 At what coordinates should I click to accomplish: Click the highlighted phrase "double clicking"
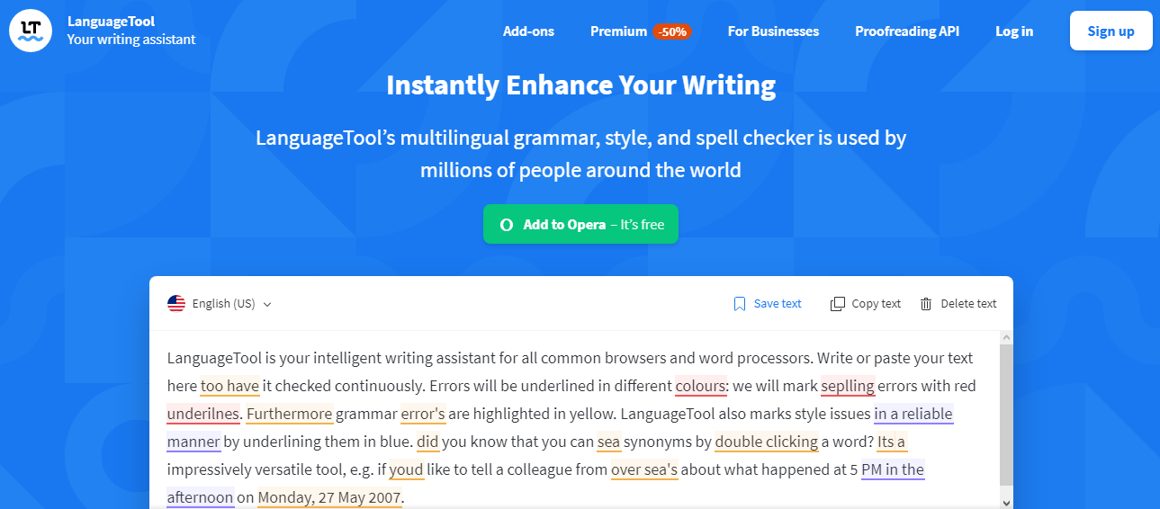point(766,442)
